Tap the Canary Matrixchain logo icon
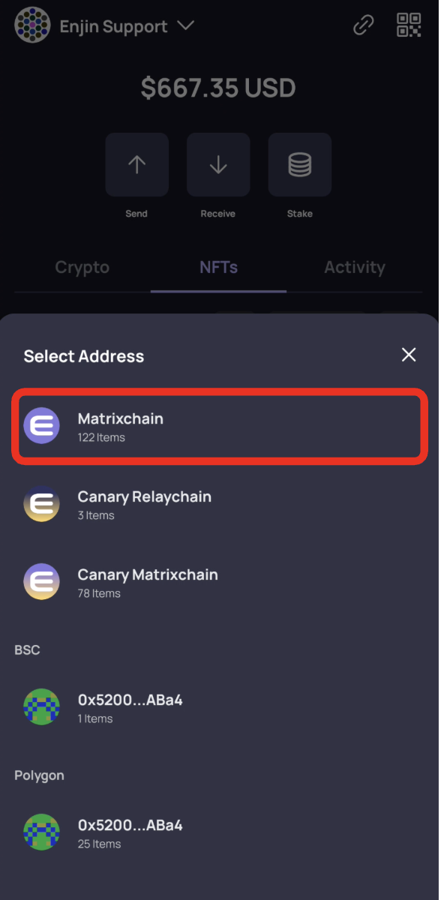This screenshot has height=900, width=441. pyautogui.click(x=41, y=581)
